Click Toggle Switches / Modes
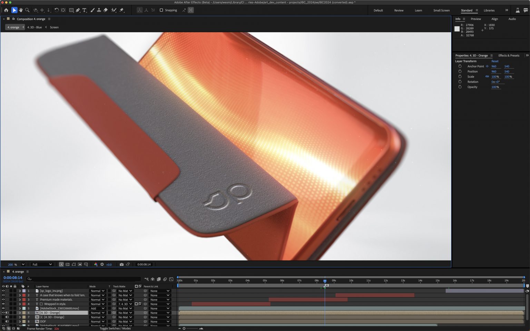The height and width of the screenshot is (331, 530). click(x=115, y=328)
